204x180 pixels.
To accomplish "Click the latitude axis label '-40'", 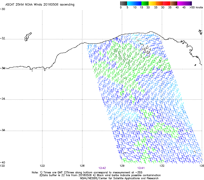I will [2, 162].
